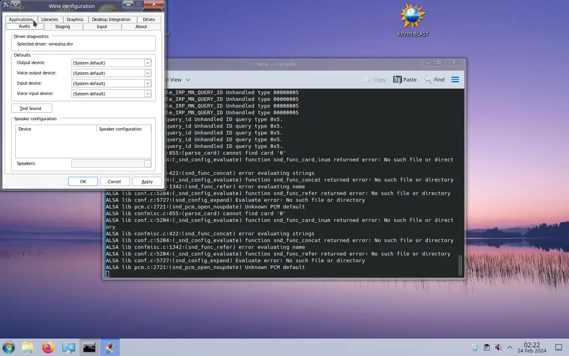
Task: Open the KEVIN BLAST desktop shortcut
Action: pyautogui.click(x=413, y=20)
